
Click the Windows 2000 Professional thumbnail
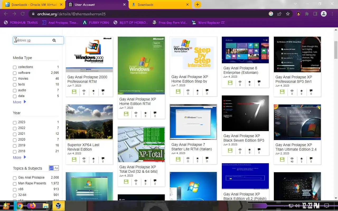click(89, 54)
